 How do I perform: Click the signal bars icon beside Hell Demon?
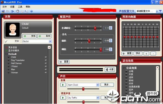tap(45, 63)
